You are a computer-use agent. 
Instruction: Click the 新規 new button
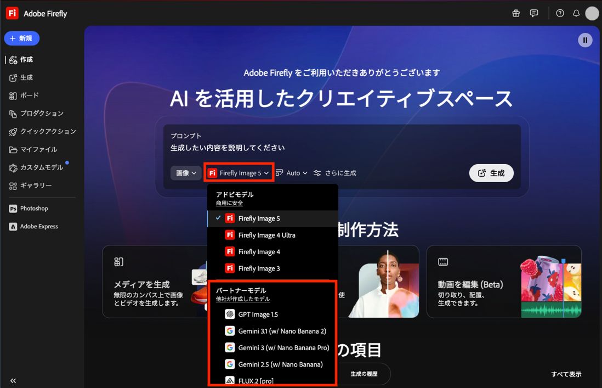pos(22,38)
